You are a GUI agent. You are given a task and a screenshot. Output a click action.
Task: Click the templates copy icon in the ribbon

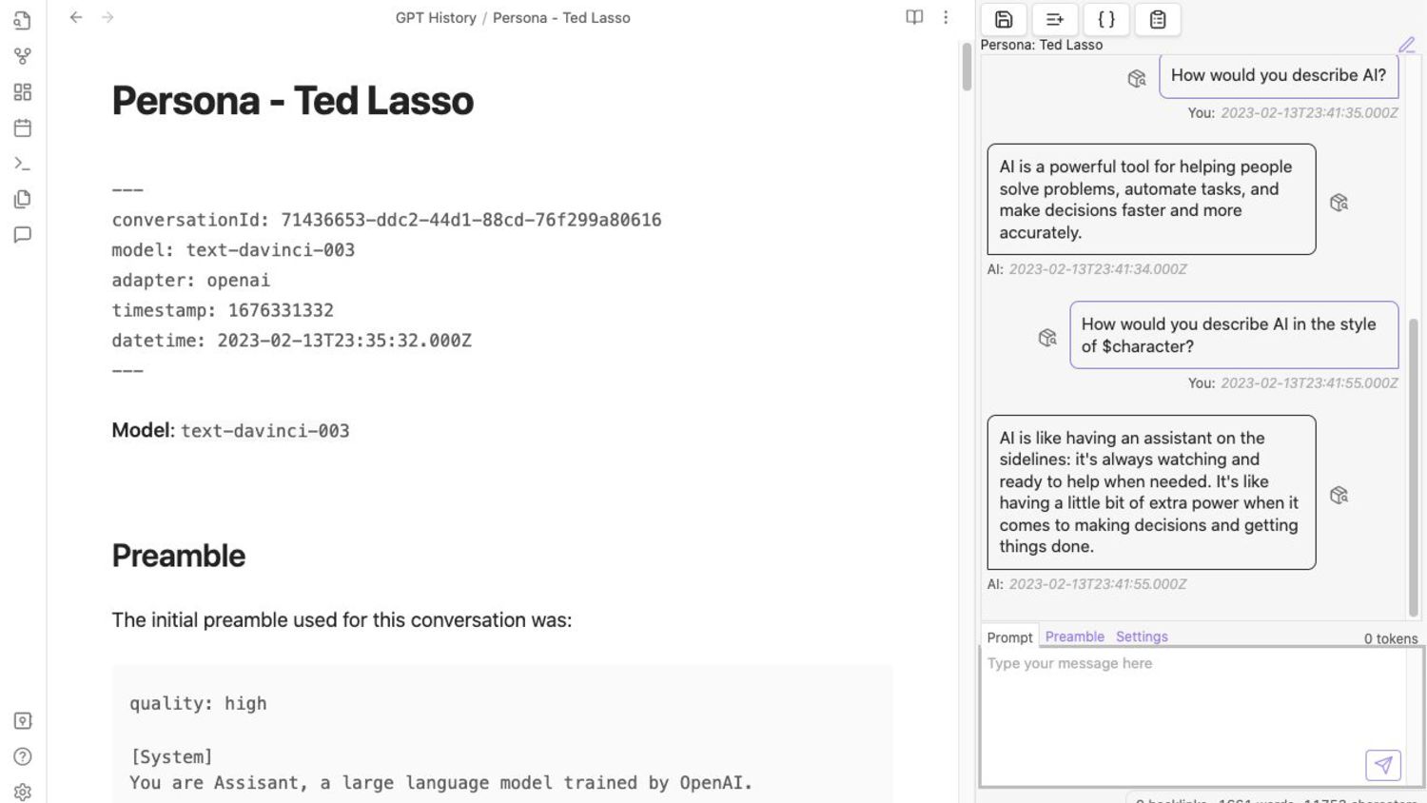coord(23,199)
